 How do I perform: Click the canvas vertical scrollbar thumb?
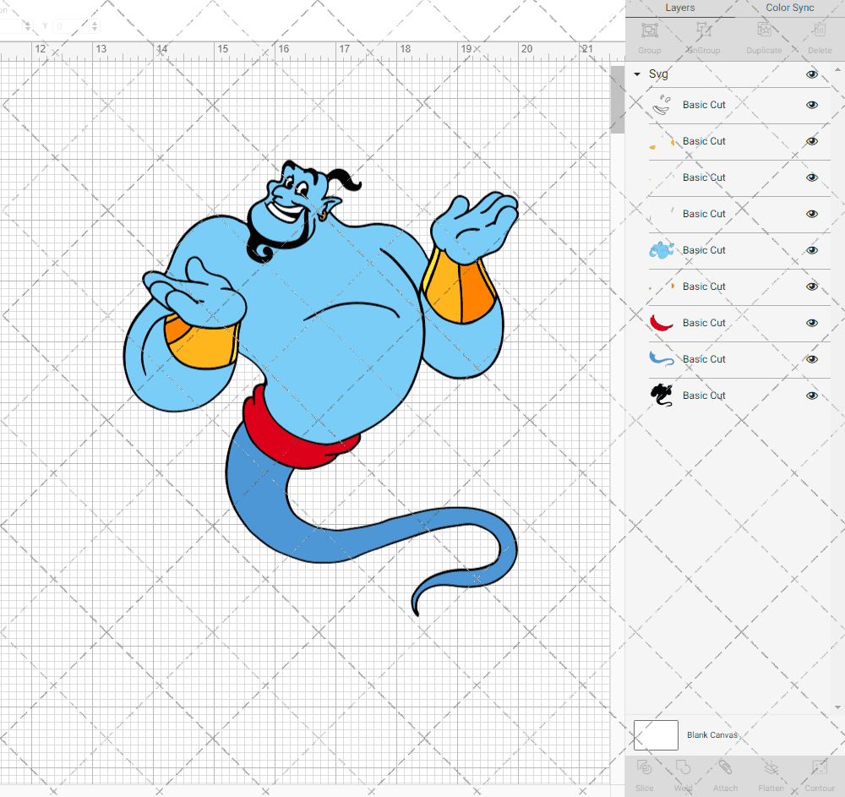(618, 100)
